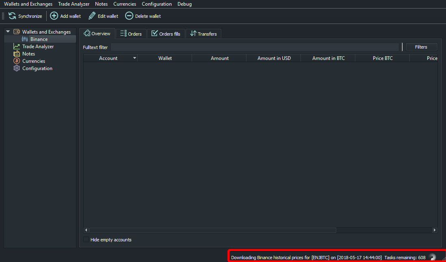Screen dimensions: 446x262
Task: Click the loading spinner in status bar
Action: coord(432,257)
